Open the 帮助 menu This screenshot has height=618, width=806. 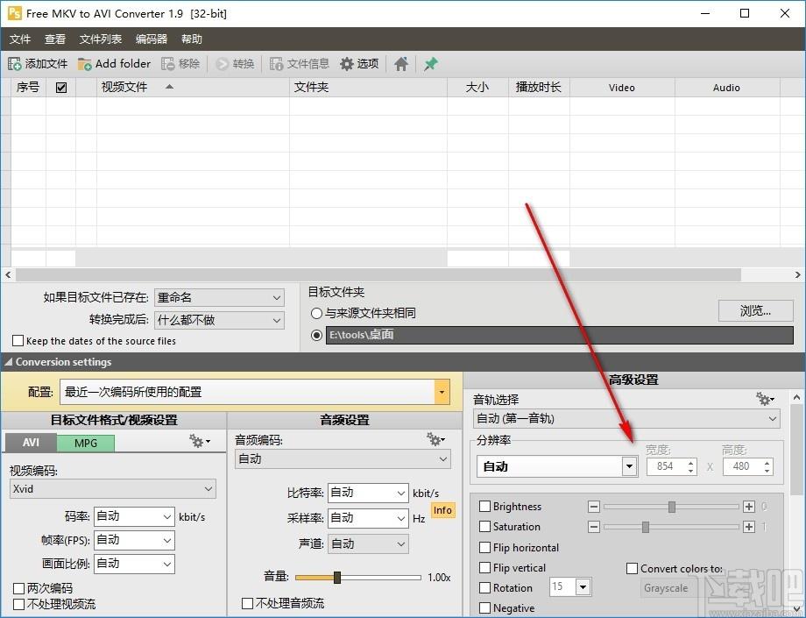(x=192, y=39)
